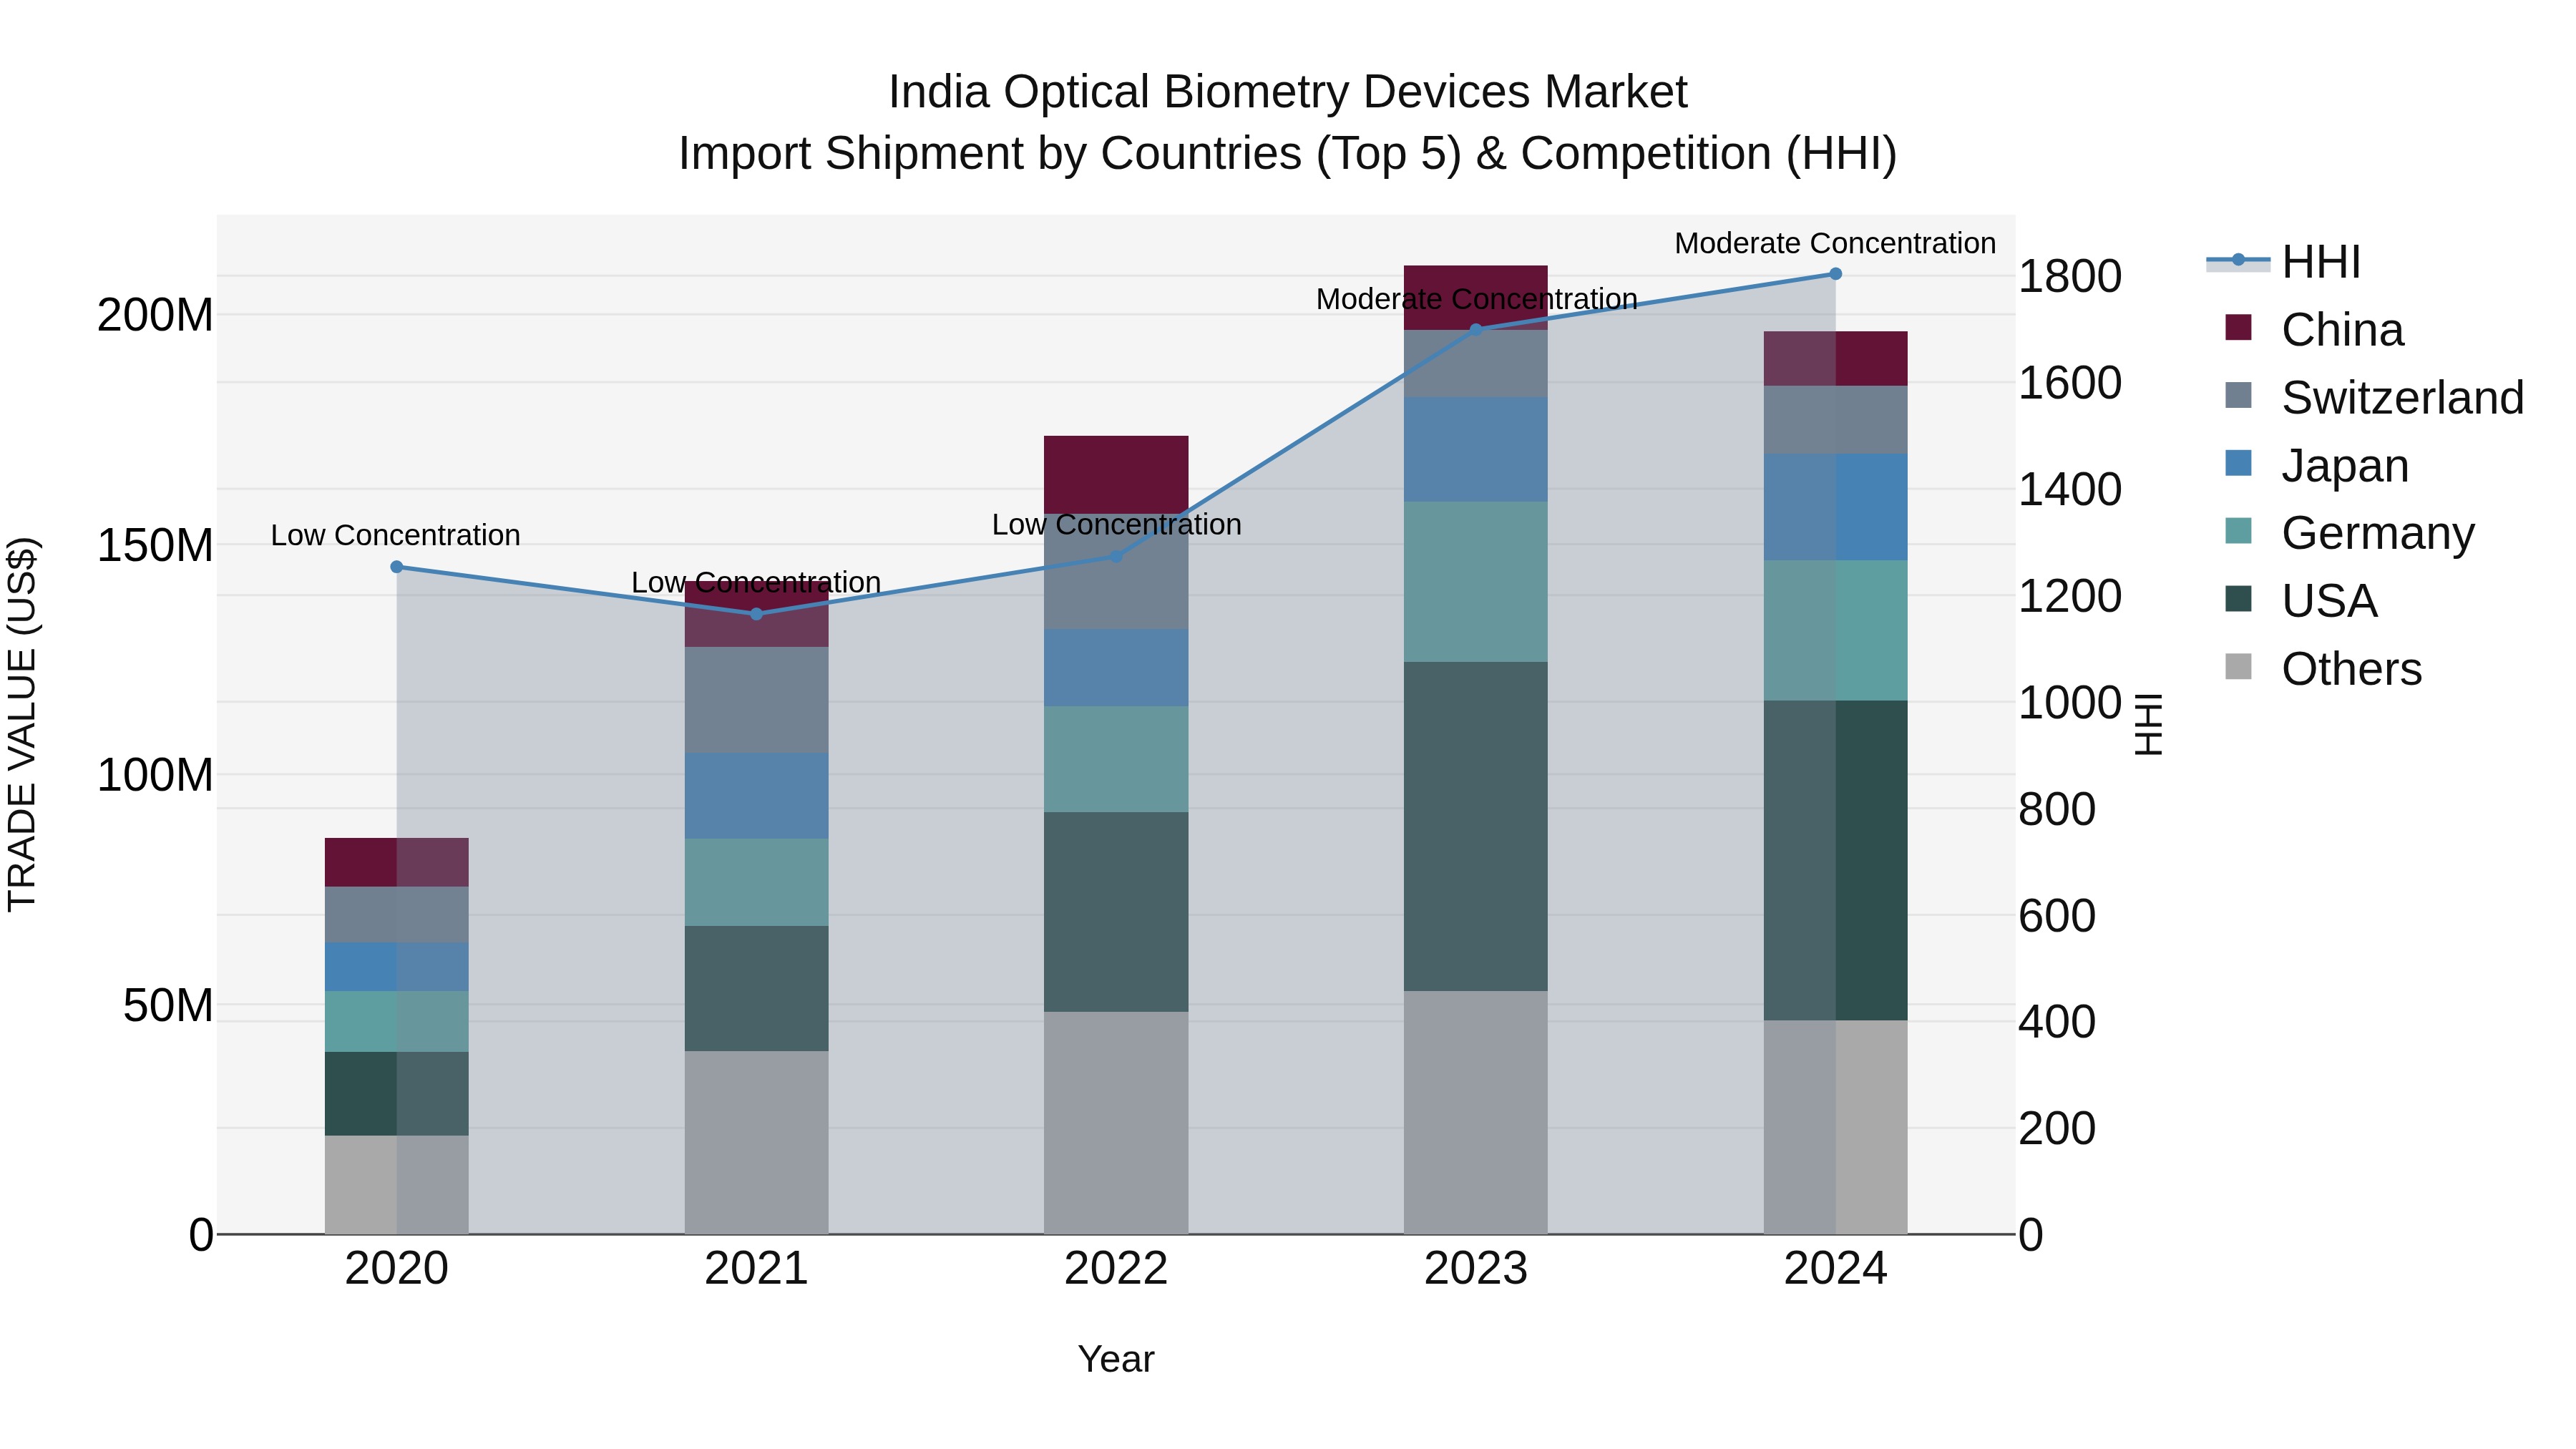Click the 100M y-axis tick label
The height and width of the screenshot is (1449, 2576).
[155, 775]
